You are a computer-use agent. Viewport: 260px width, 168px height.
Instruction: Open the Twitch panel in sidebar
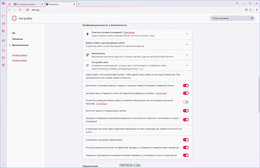pyautogui.click(x=3, y=31)
